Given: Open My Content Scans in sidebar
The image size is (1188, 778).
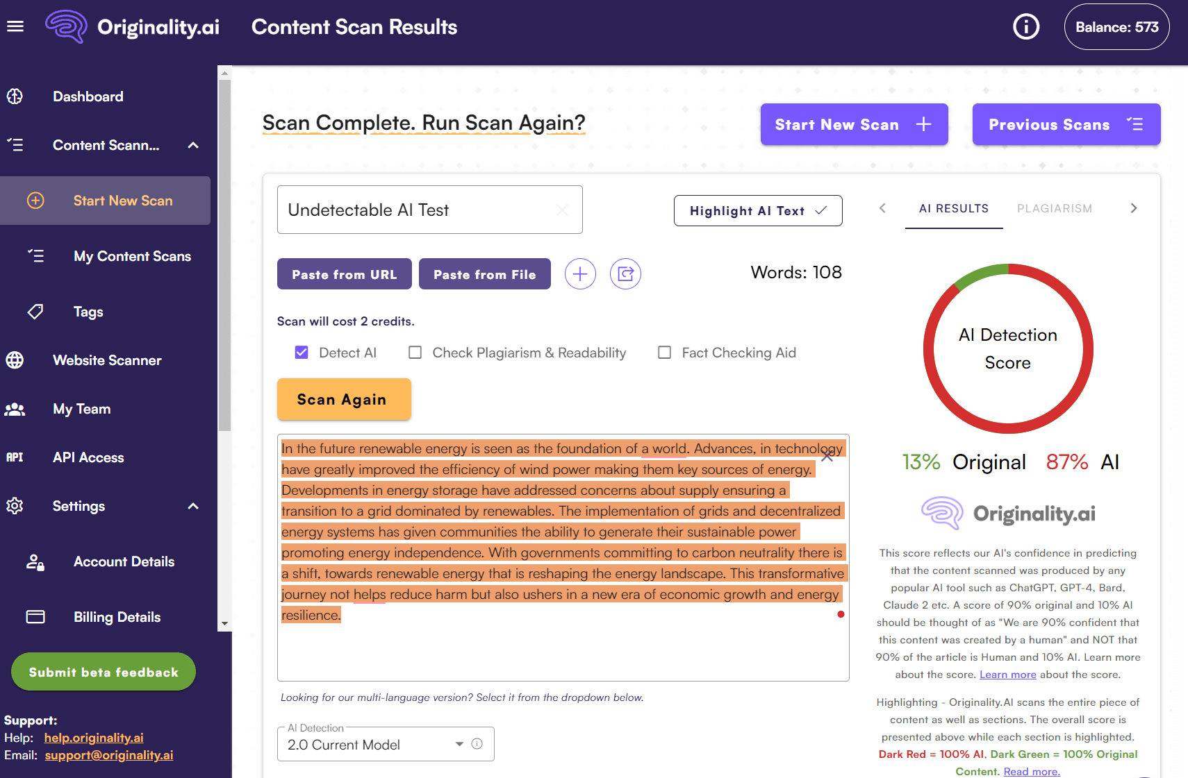Looking at the screenshot, I should (x=132, y=256).
